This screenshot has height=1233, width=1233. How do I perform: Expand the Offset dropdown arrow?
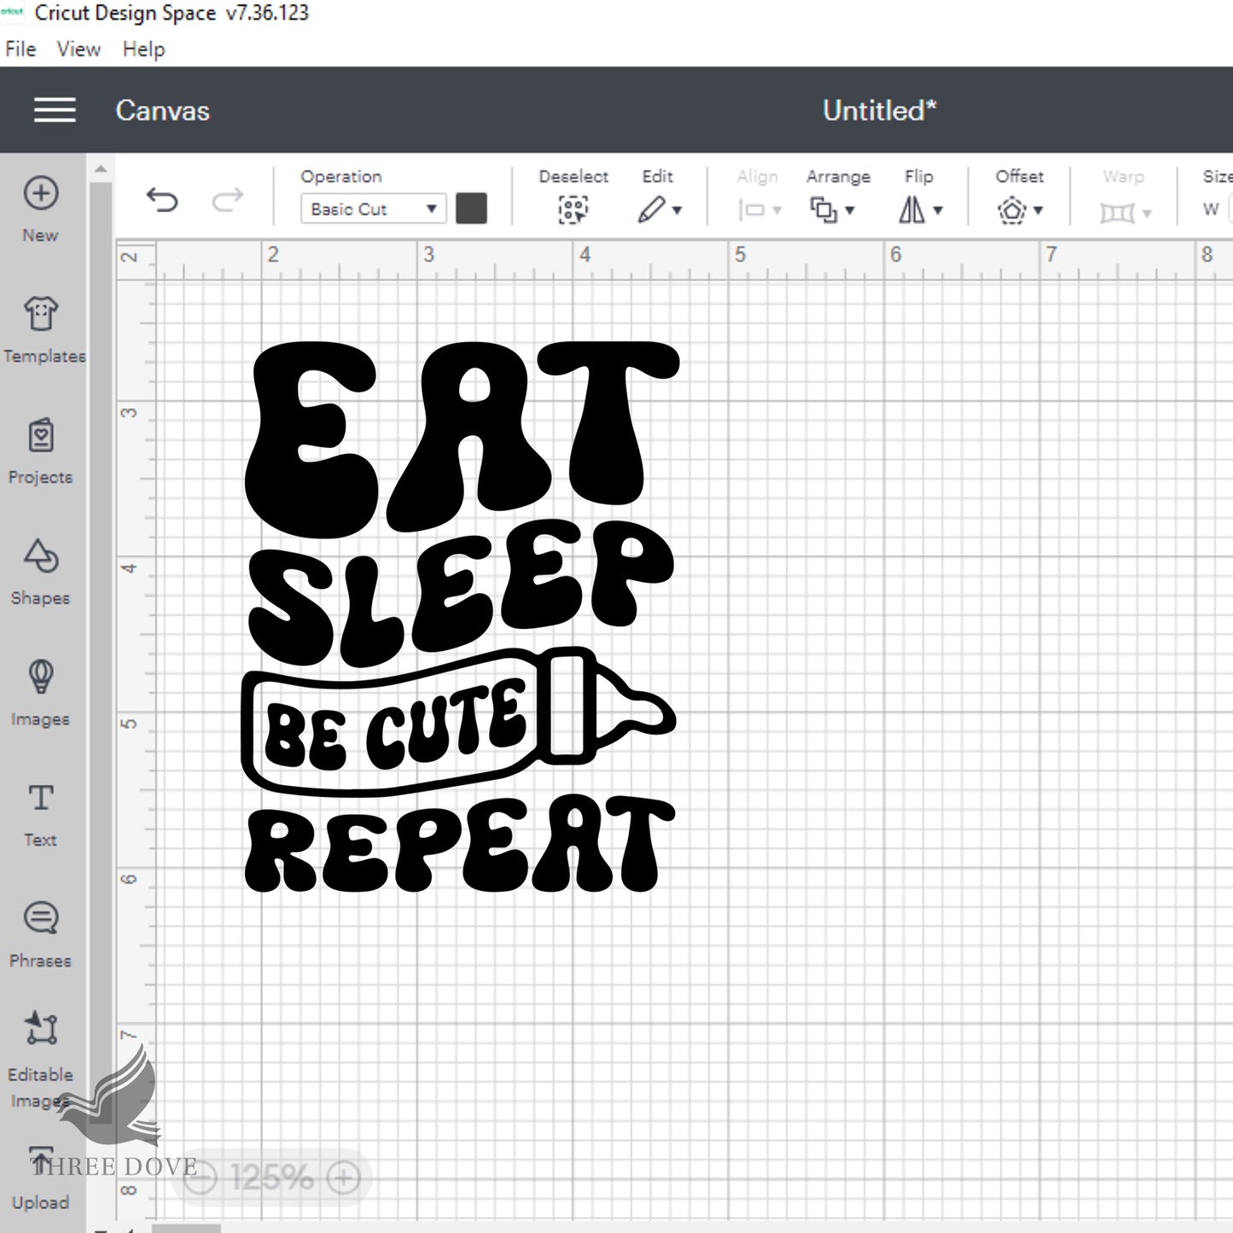click(x=1038, y=210)
